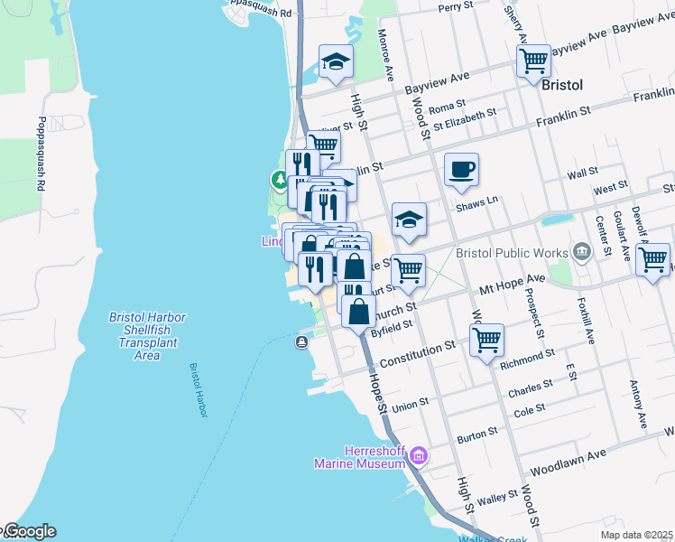Screen dimensions: 675x542
Task: Click the Map data ©2025 attribution
Action: 637,536
